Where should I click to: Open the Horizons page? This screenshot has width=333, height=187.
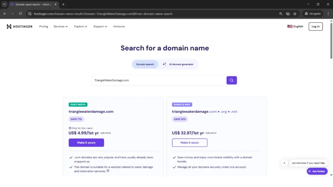[119, 27]
